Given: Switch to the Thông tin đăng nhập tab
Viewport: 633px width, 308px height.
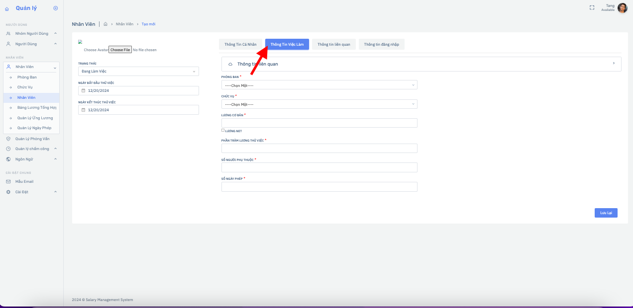Looking at the screenshot, I should tap(382, 44).
